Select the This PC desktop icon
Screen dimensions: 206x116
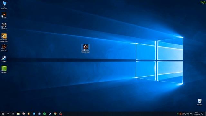(x=4, y=5)
